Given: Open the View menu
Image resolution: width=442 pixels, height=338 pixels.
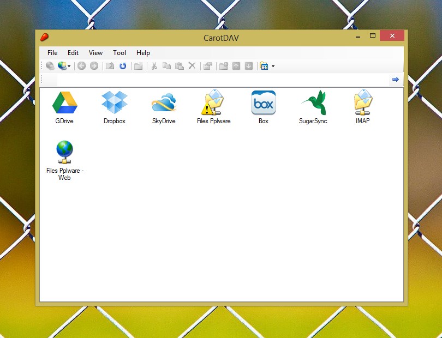Looking at the screenshot, I should click(x=95, y=53).
